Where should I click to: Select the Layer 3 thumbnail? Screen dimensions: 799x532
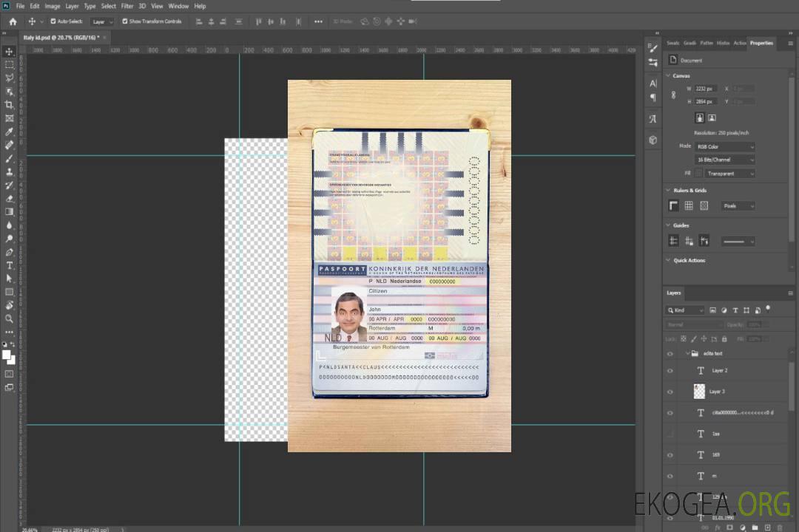tap(700, 392)
